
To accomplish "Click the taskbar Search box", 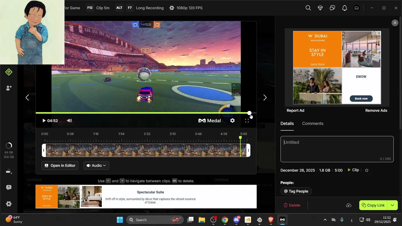I will coord(155,220).
